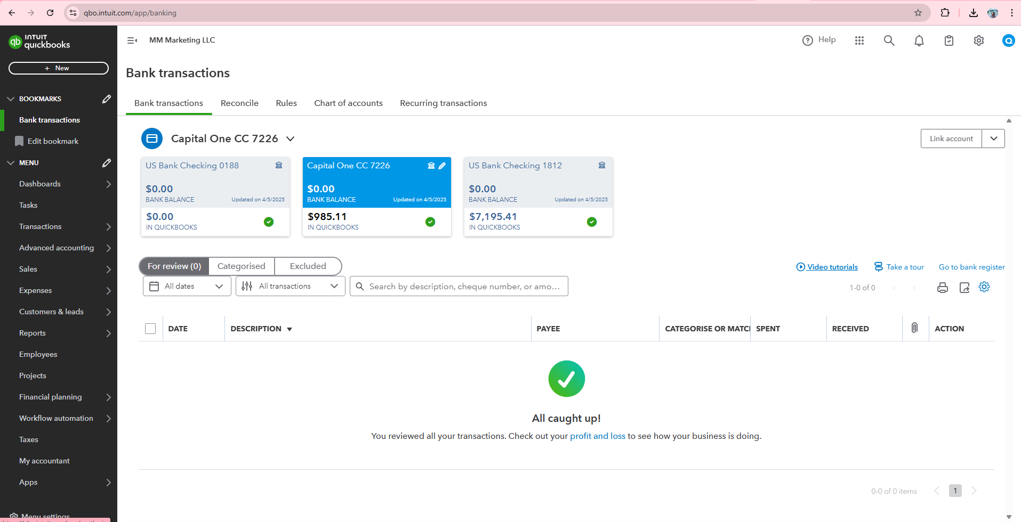Click Take a tour link

pos(899,267)
